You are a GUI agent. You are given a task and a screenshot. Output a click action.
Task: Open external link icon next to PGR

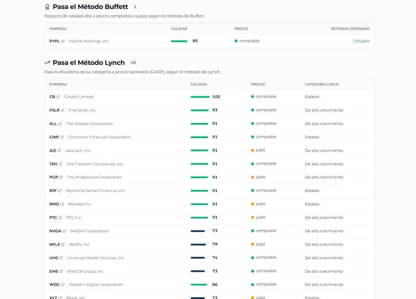61,177
